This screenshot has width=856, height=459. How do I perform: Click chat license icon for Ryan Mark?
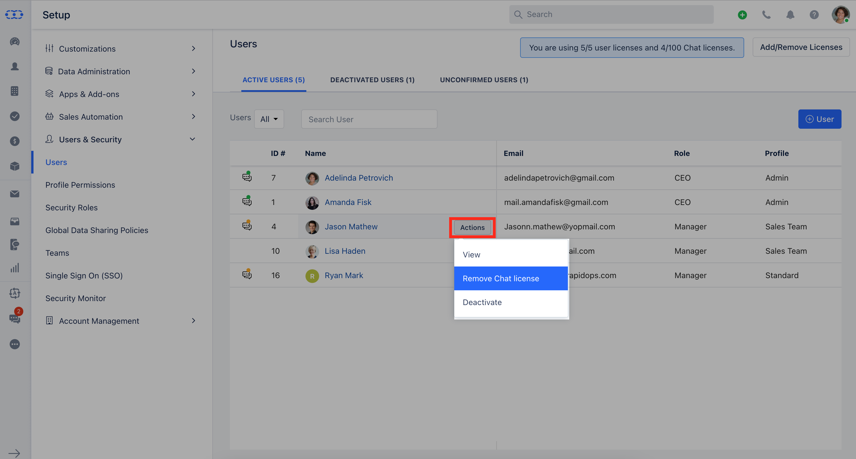247,274
